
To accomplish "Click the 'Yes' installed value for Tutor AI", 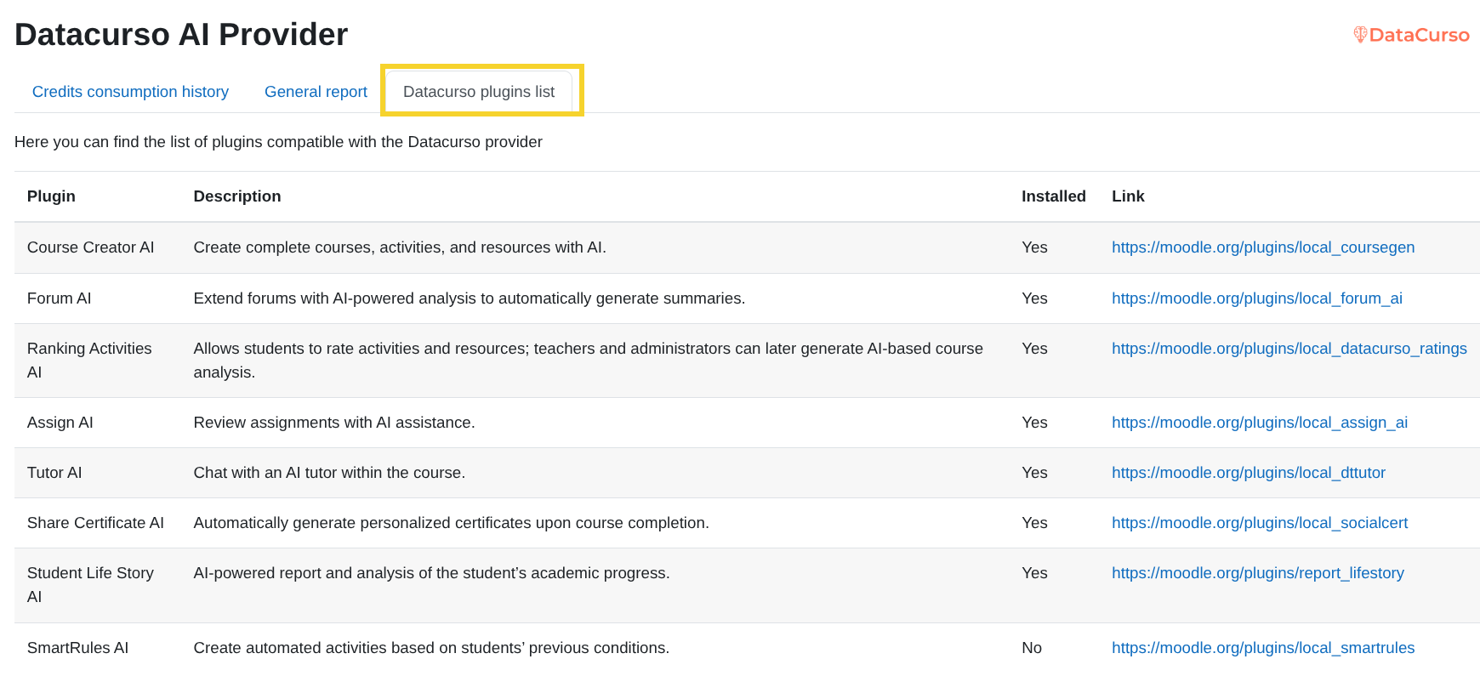I will coord(1034,473).
